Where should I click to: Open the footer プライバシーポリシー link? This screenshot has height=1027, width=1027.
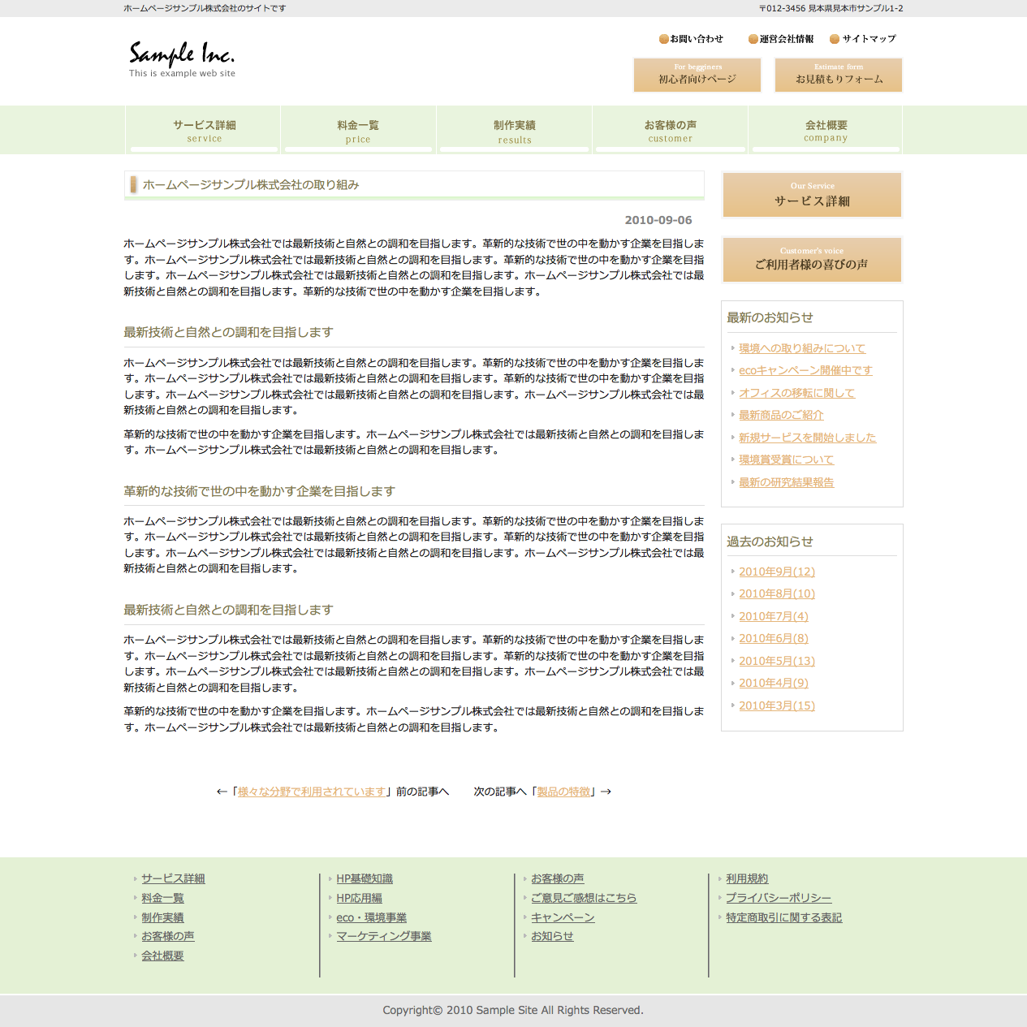[778, 898]
